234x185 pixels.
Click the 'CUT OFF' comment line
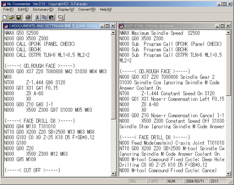[x=32, y=170]
